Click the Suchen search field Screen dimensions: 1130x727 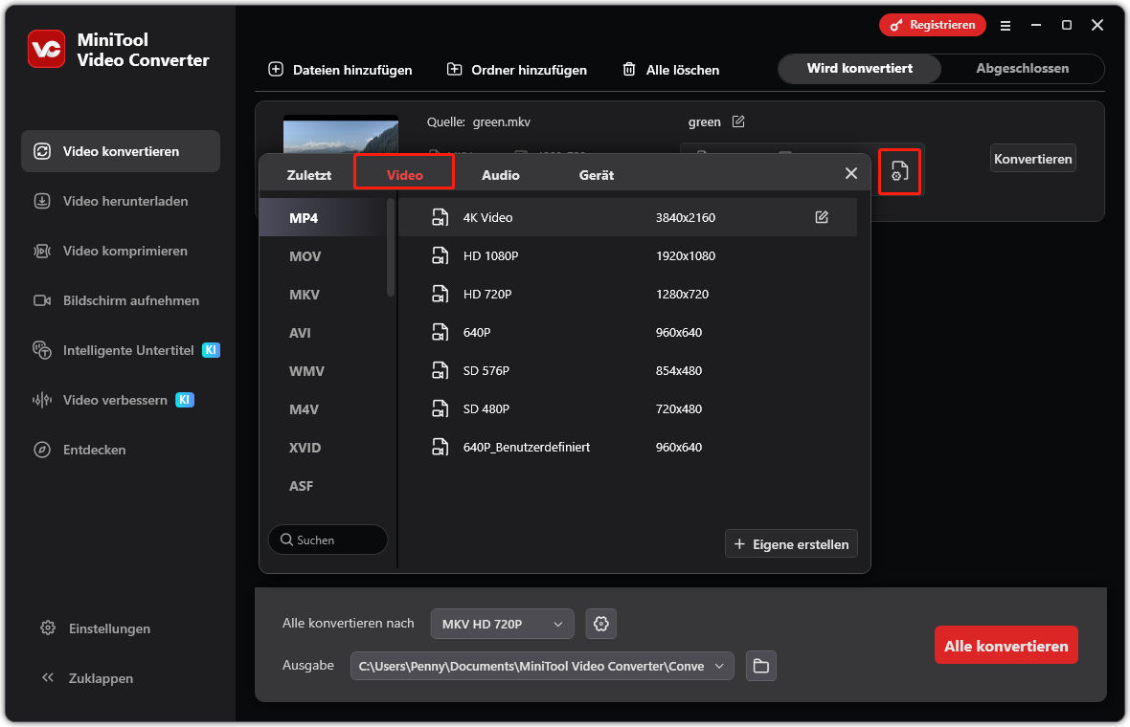pyautogui.click(x=328, y=540)
